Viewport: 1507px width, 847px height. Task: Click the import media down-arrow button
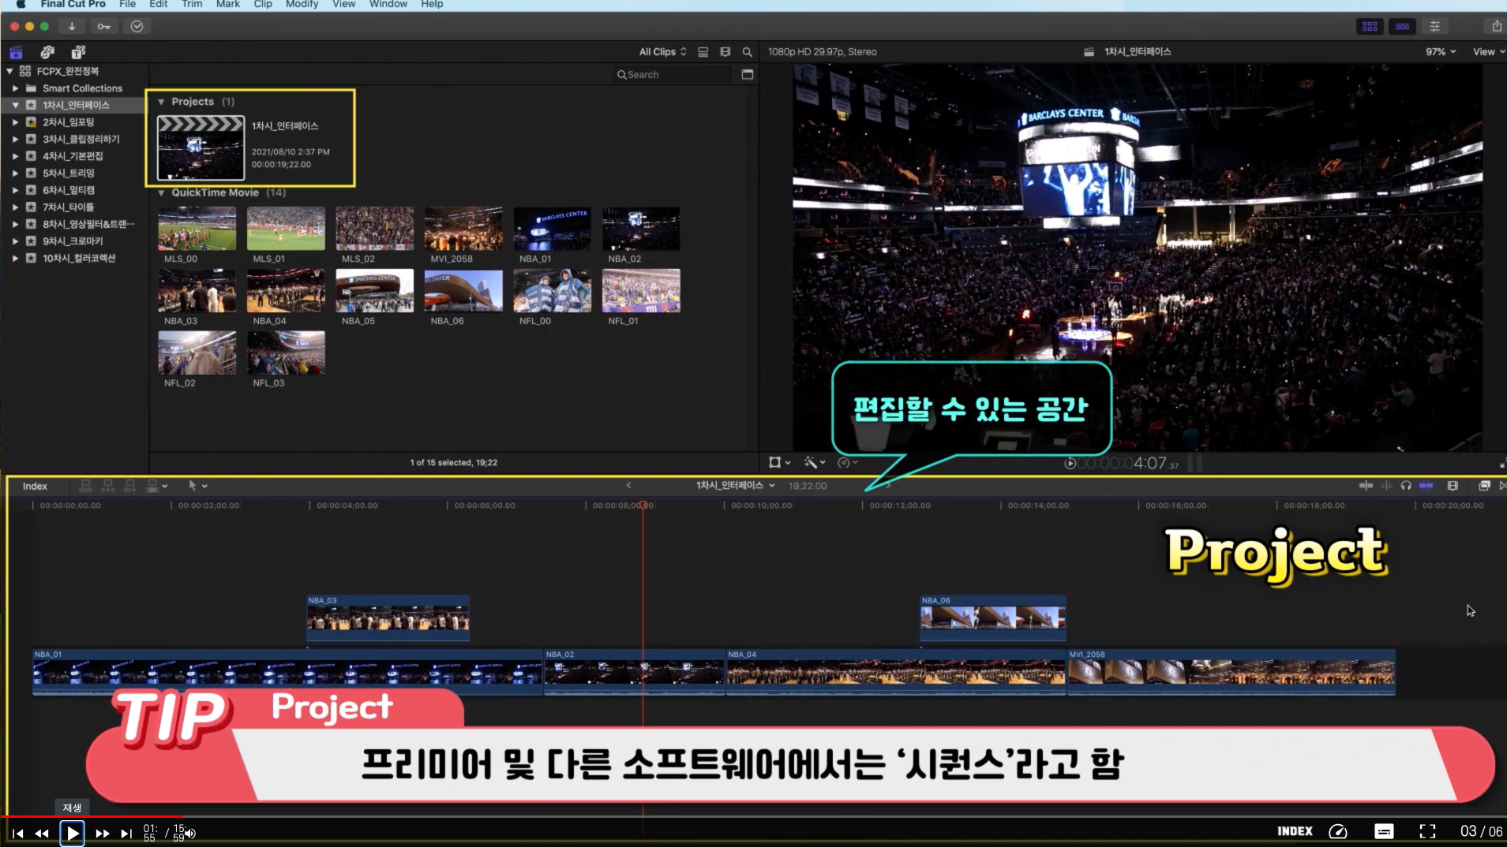point(72,26)
